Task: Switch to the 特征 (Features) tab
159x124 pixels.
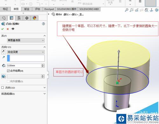Action: click(5, 9)
